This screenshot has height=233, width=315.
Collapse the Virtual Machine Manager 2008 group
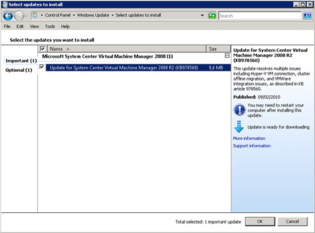(227, 55)
